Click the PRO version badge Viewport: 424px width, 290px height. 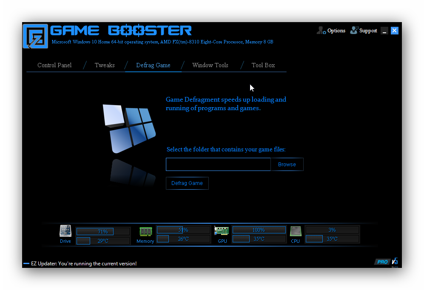[x=382, y=262]
